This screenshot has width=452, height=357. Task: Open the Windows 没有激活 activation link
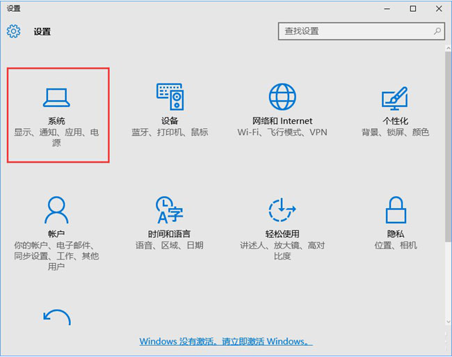point(225,342)
